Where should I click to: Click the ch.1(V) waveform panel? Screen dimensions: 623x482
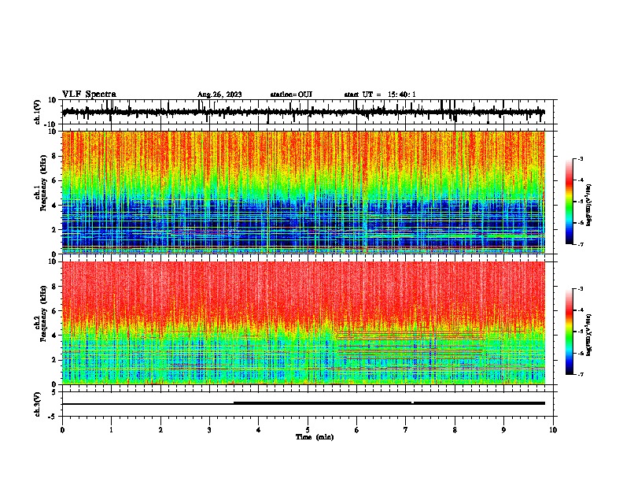[309, 112]
